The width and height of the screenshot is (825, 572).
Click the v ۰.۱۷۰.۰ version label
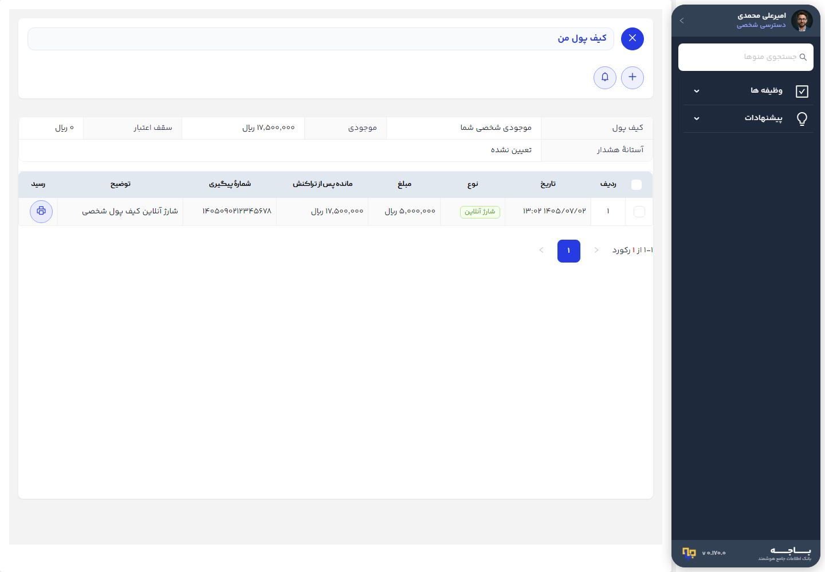coord(714,553)
